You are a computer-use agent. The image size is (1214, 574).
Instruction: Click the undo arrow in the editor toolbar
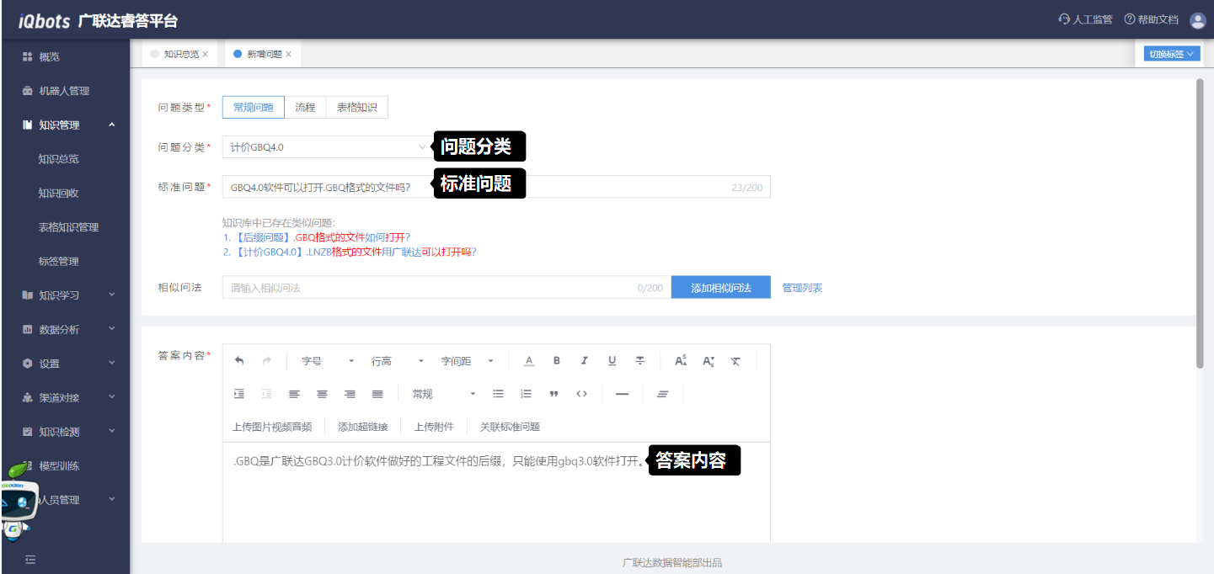[239, 361]
